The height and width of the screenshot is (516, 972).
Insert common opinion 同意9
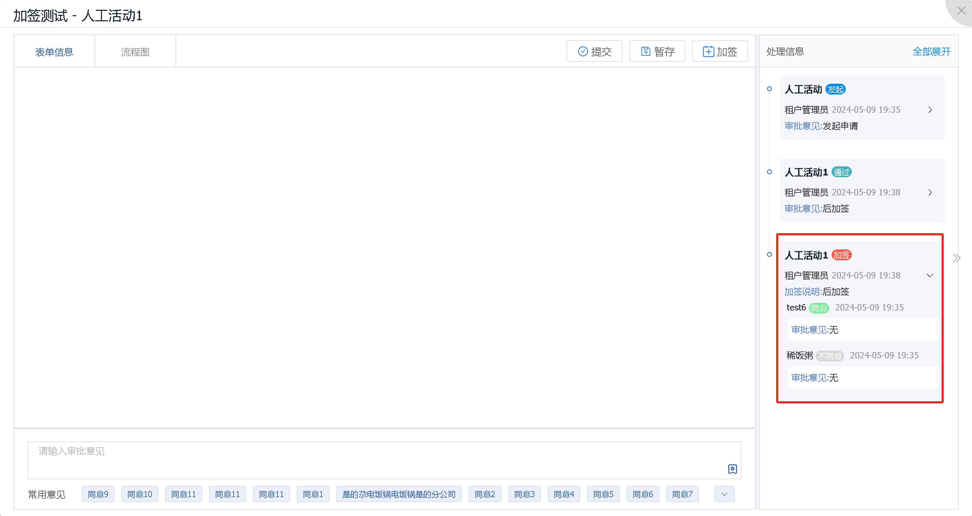coord(98,494)
